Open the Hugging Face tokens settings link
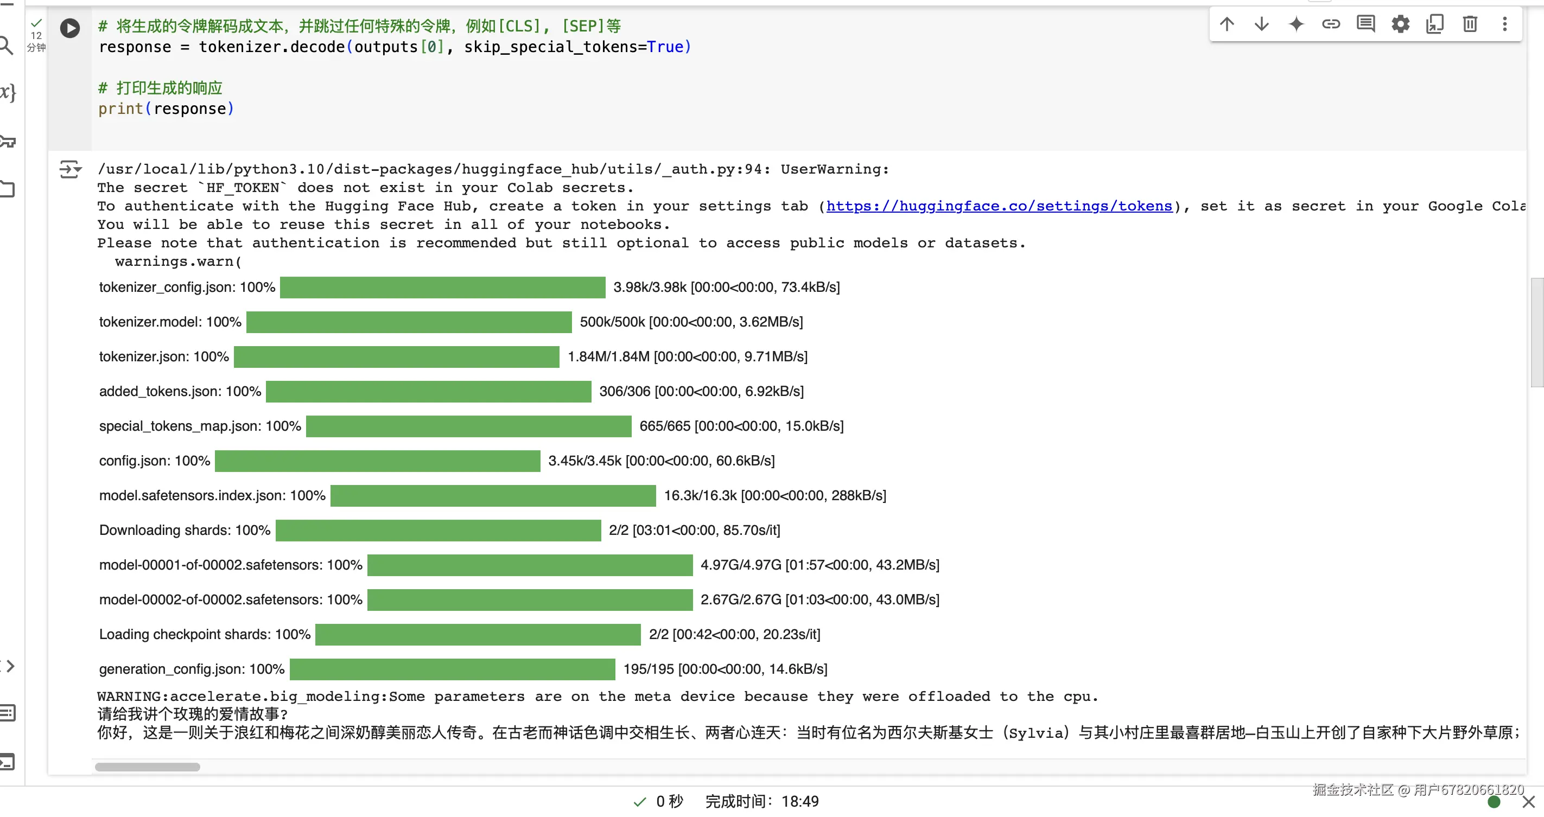The width and height of the screenshot is (1544, 817). click(999, 206)
